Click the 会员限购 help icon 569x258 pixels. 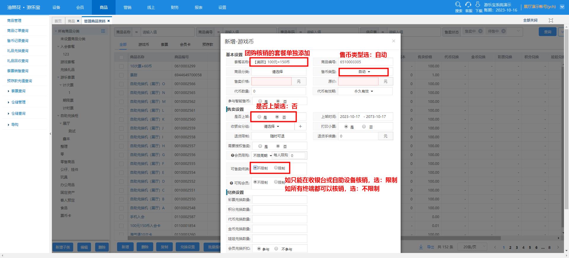click(232, 155)
